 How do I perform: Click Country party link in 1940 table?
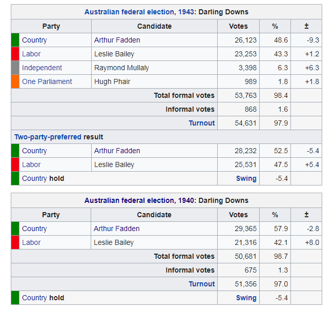pyautogui.click(x=34, y=229)
